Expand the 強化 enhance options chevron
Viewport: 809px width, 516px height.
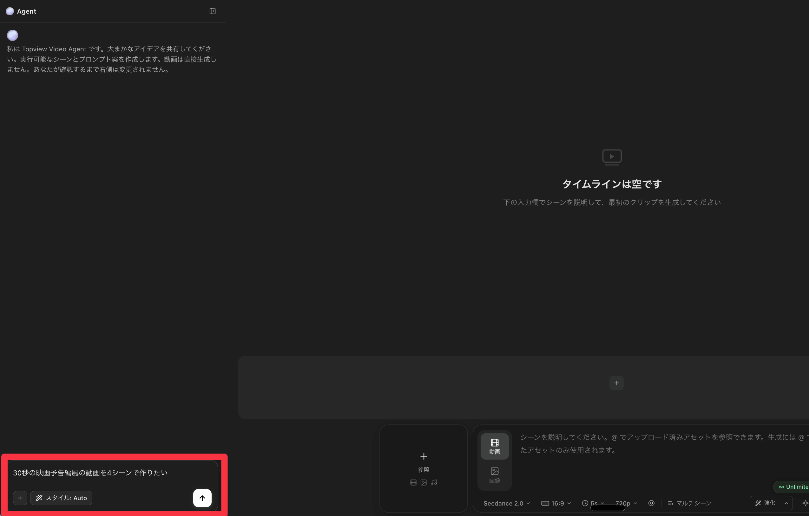(x=786, y=503)
